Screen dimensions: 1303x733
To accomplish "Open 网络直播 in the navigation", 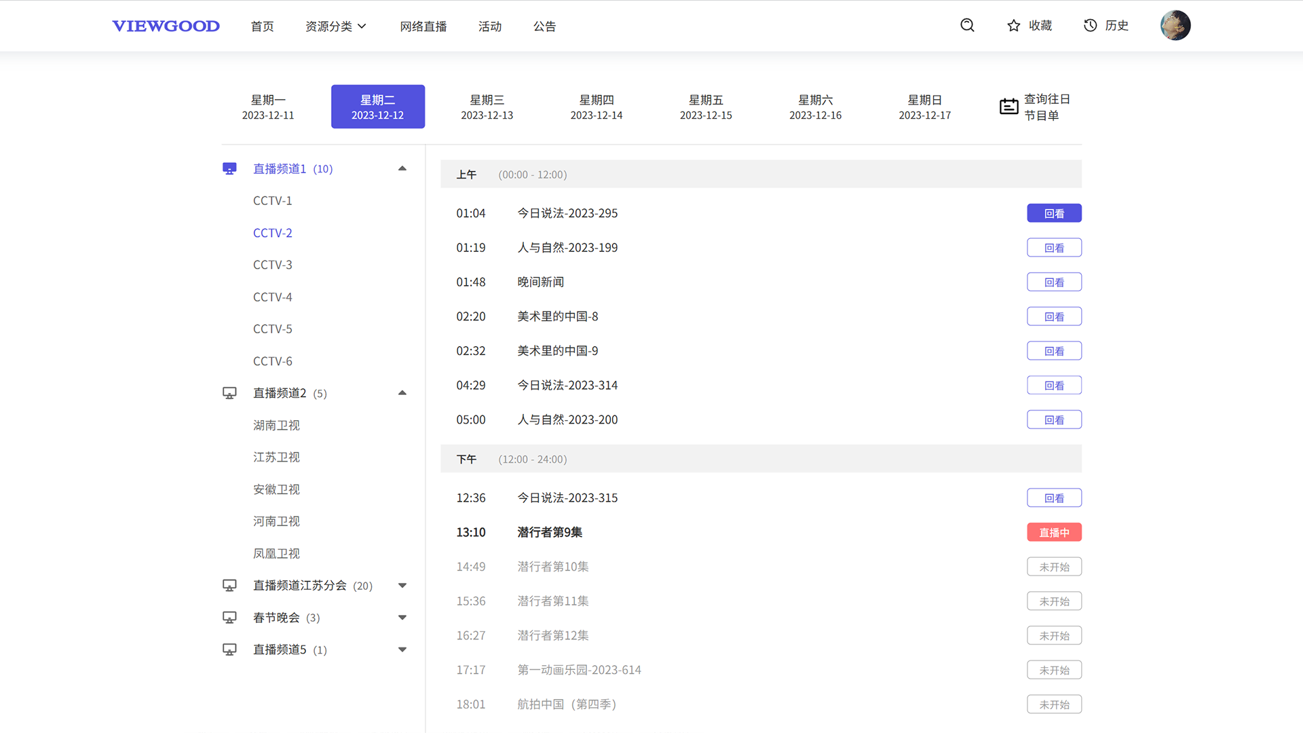I will (x=423, y=26).
